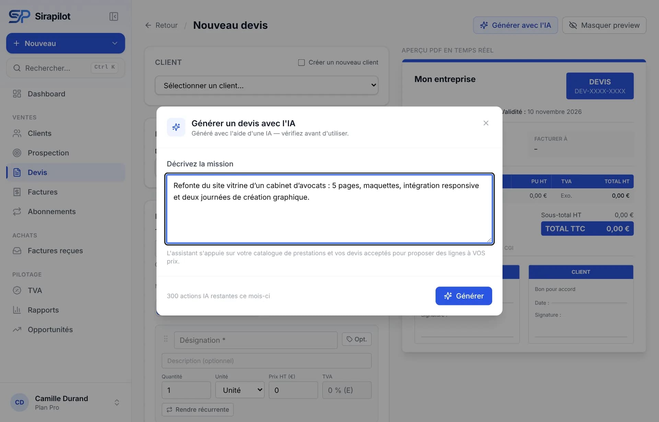
Task: Click the CD user avatar
Action: click(x=20, y=402)
